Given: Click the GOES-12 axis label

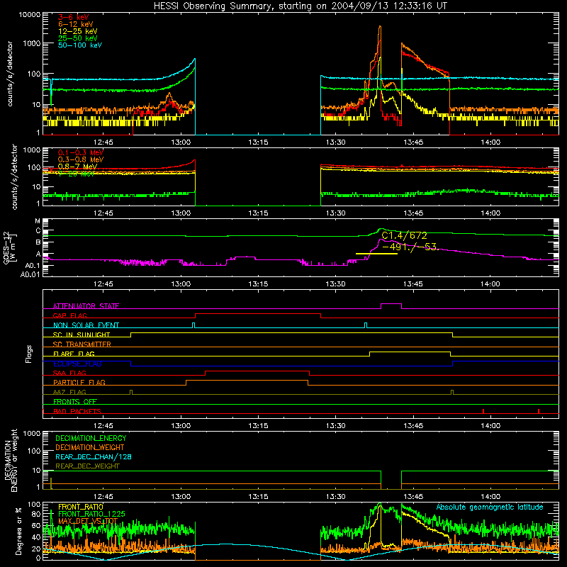Looking at the screenshot, I should click(10, 247).
